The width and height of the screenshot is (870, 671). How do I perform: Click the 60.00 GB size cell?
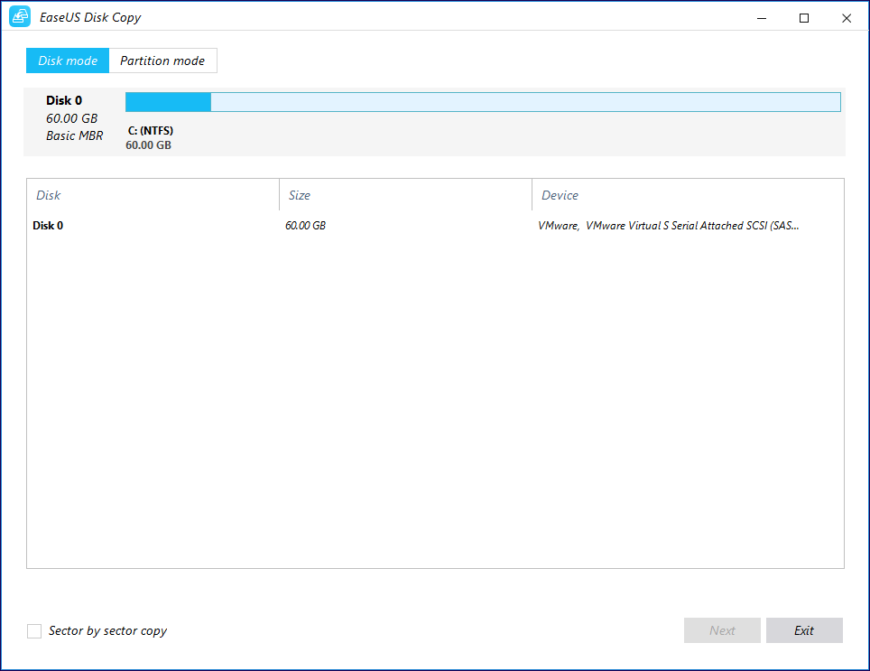305,226
